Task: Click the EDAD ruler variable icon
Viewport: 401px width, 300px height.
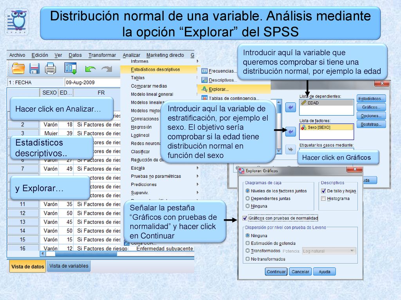Action: tap(303, 103)
